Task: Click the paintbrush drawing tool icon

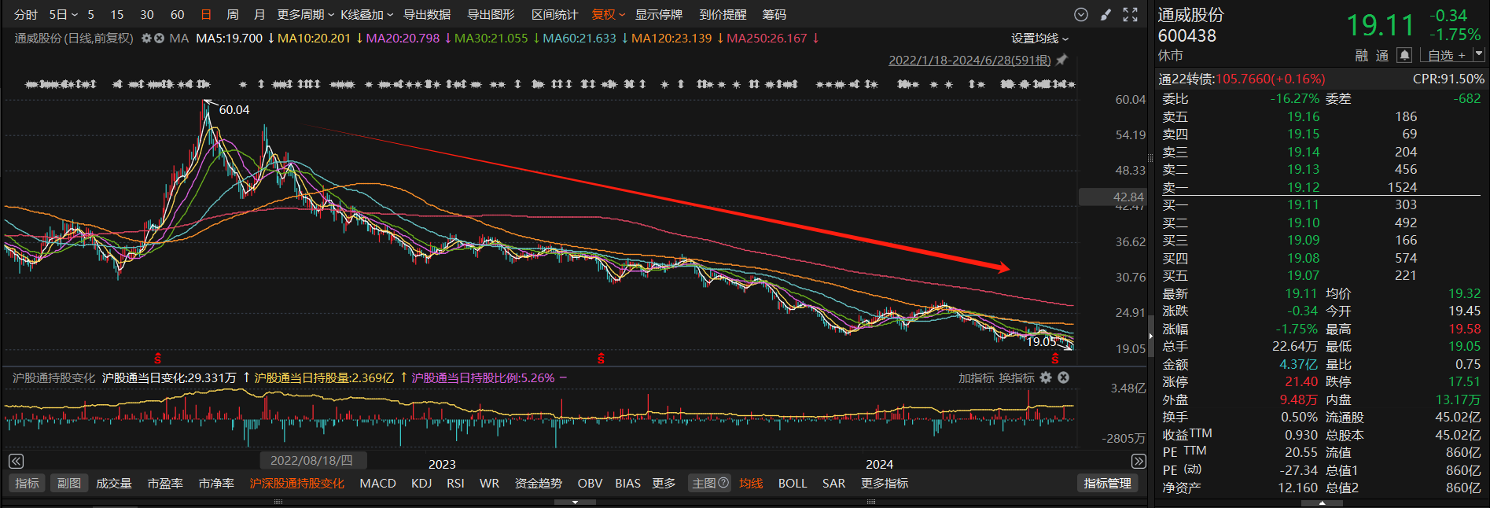Action: click(x=1106, y=15)
